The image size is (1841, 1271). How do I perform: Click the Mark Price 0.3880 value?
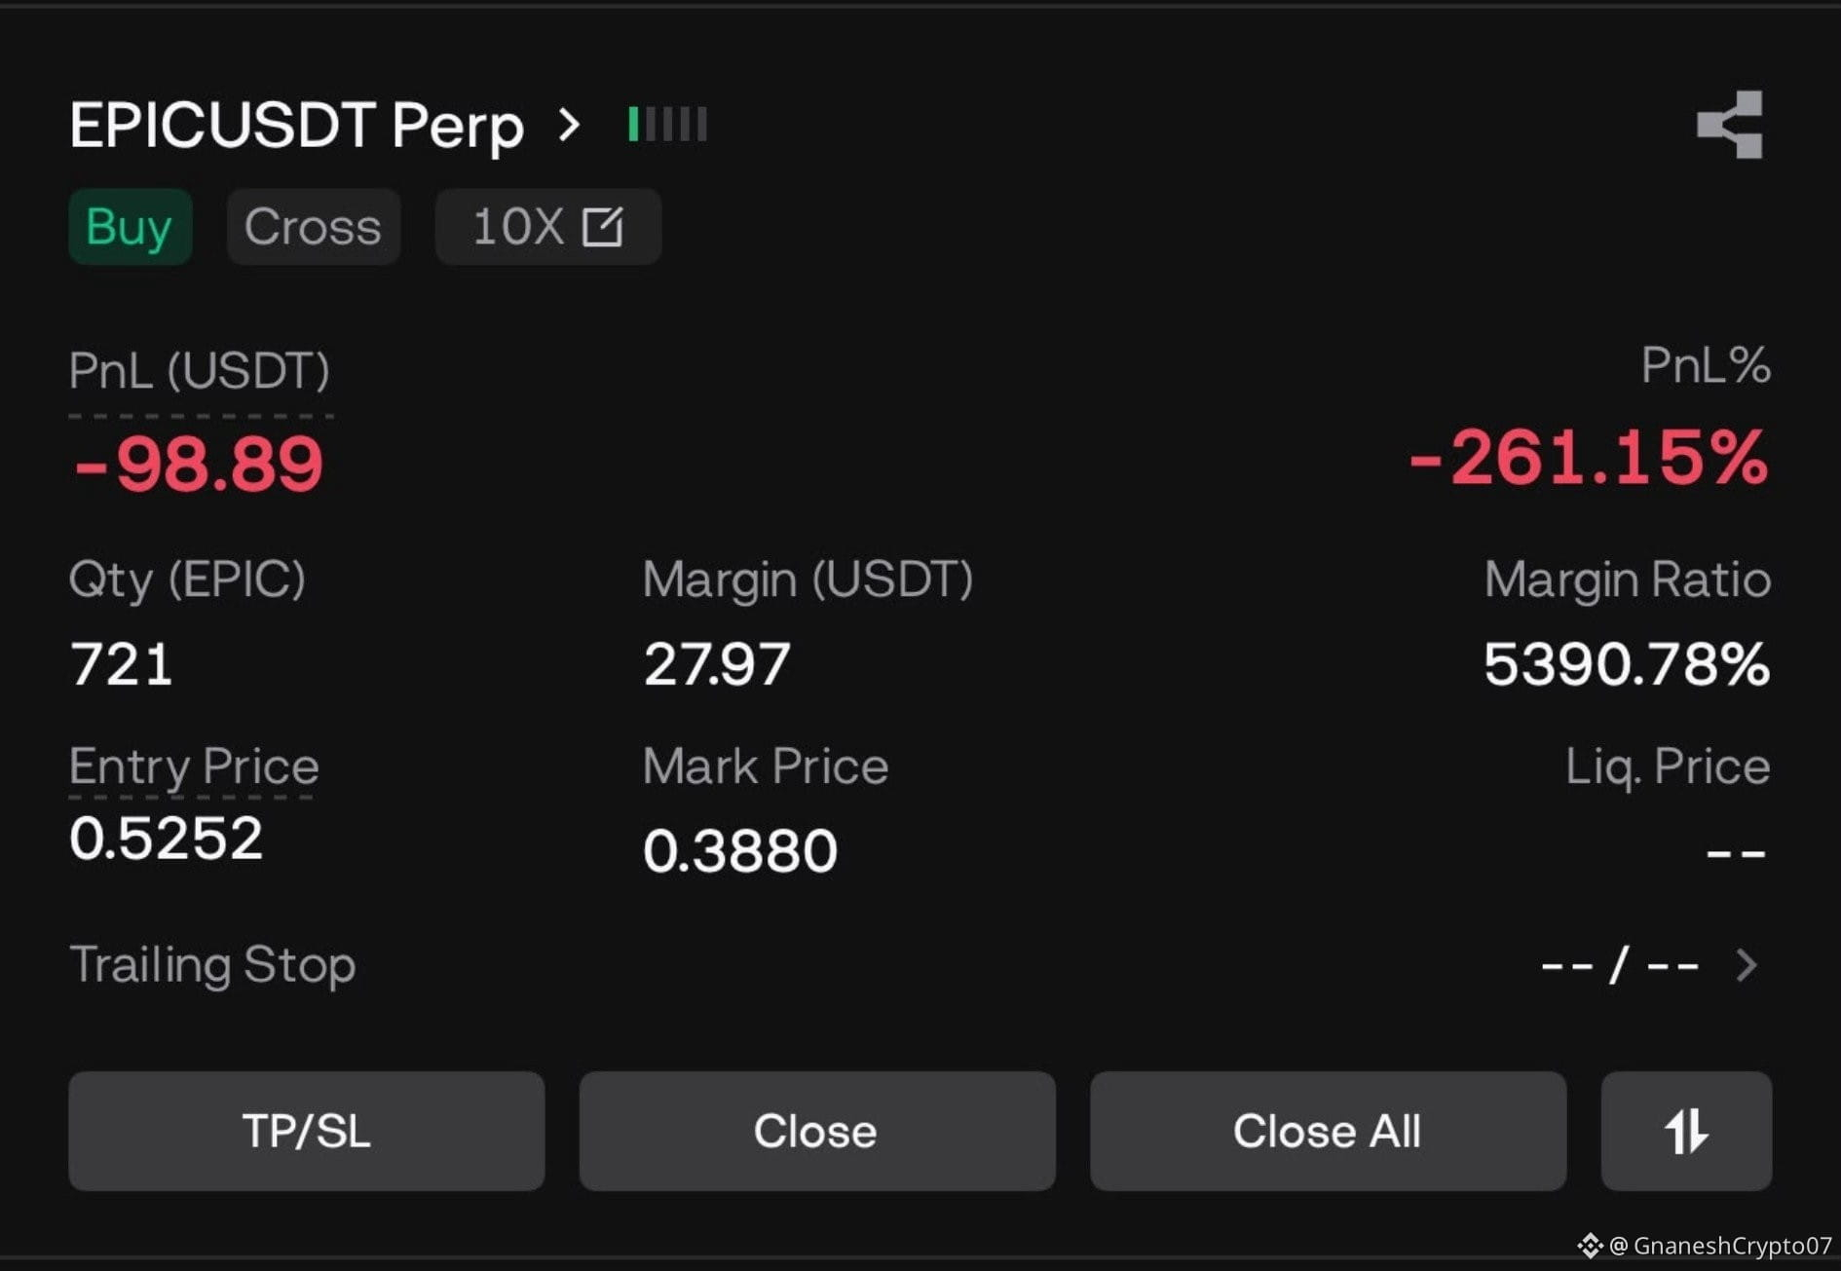740,850
